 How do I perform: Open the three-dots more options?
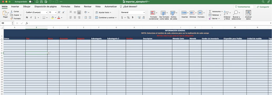tap(61, 2)
